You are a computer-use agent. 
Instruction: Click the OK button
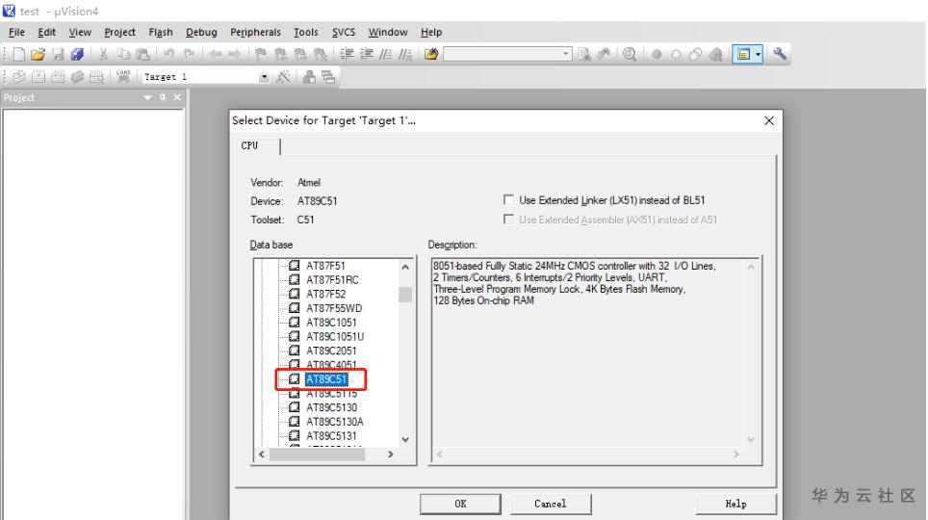[x=460, y=504]
